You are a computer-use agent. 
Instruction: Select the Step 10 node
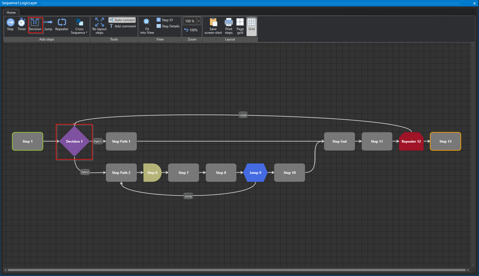click(290, 173)
